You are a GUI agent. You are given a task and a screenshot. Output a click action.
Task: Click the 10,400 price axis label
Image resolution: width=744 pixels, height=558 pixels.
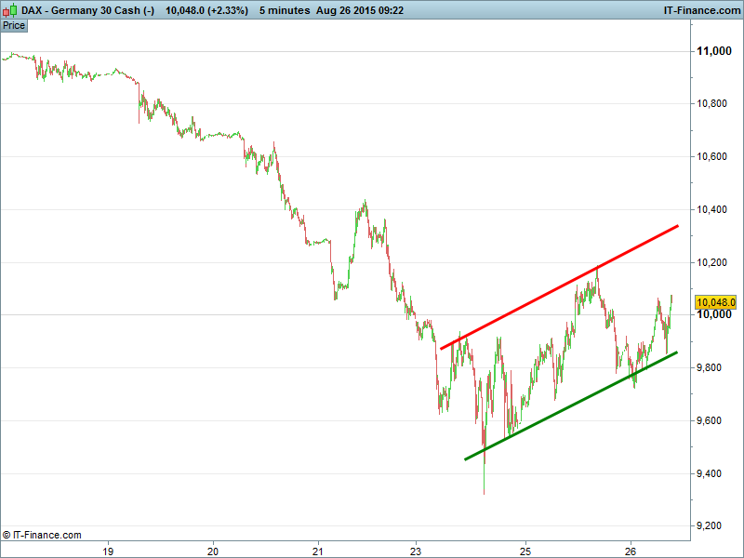click(715, 210)
